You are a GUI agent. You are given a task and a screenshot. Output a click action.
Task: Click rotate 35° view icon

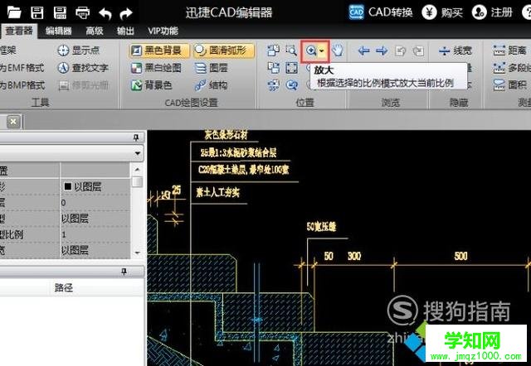click(x=273, y=85)
